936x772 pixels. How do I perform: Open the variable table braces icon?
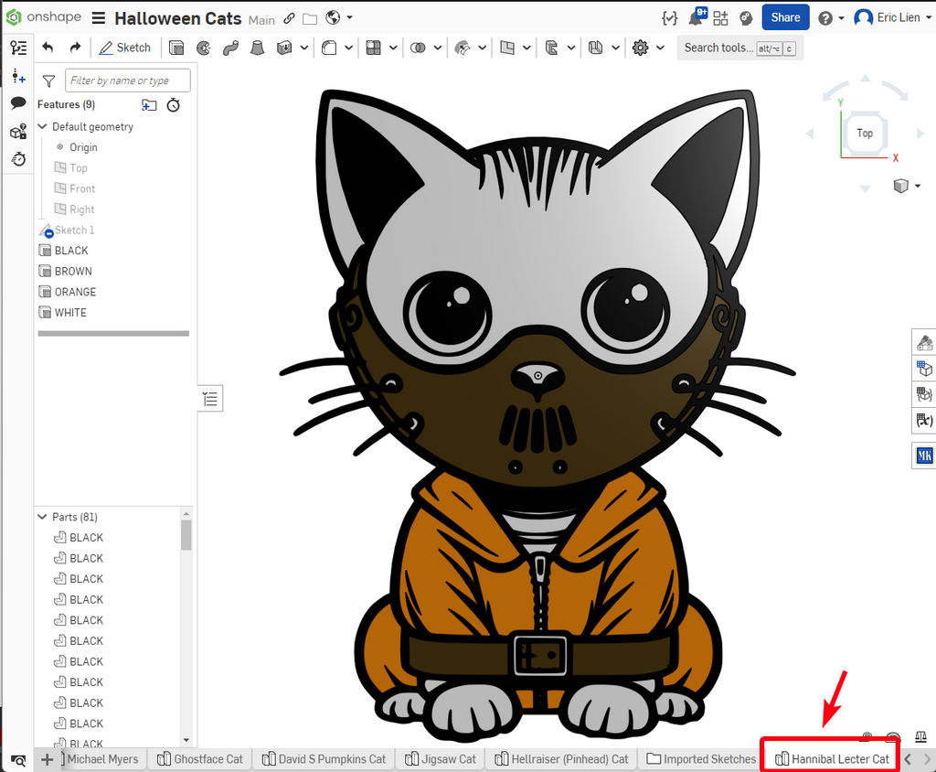[x=670, y=18]
